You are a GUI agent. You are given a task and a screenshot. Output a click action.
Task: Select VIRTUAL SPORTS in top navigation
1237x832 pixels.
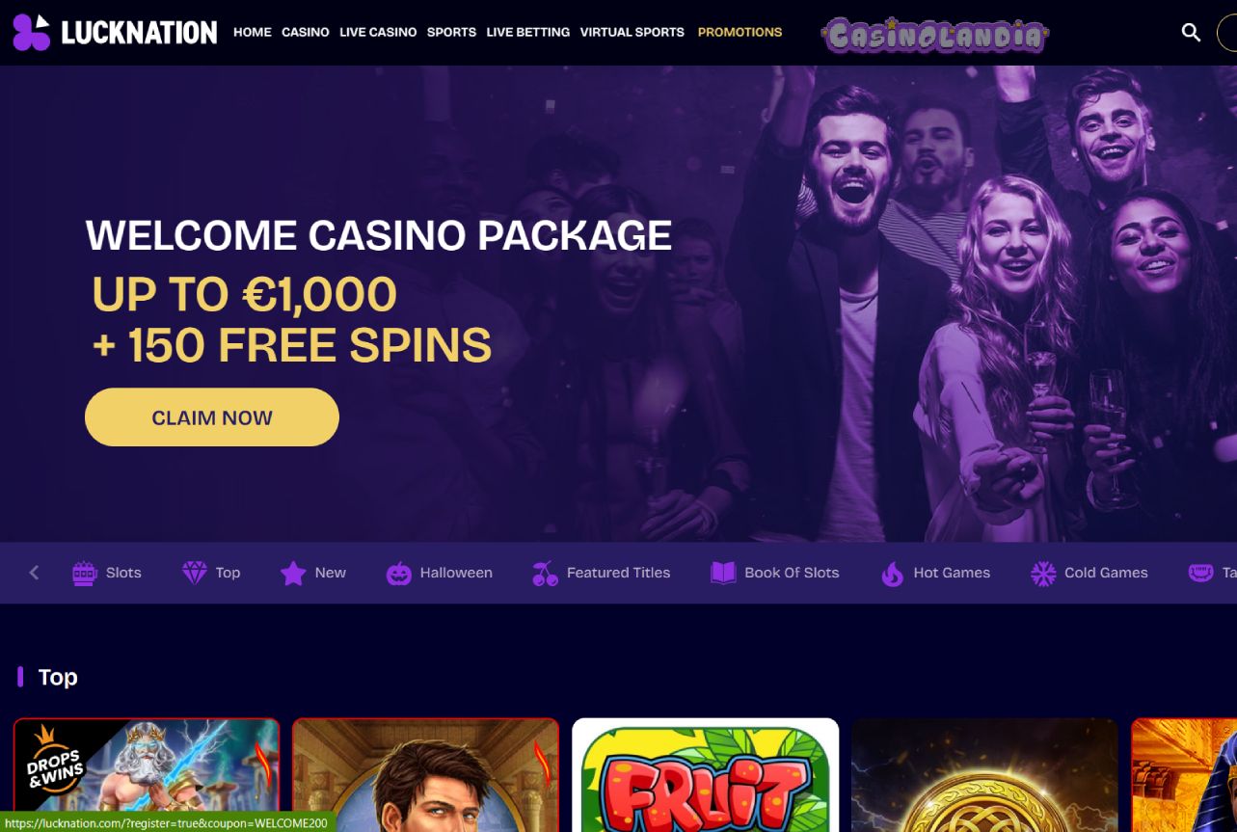click(x=632, y=32)
